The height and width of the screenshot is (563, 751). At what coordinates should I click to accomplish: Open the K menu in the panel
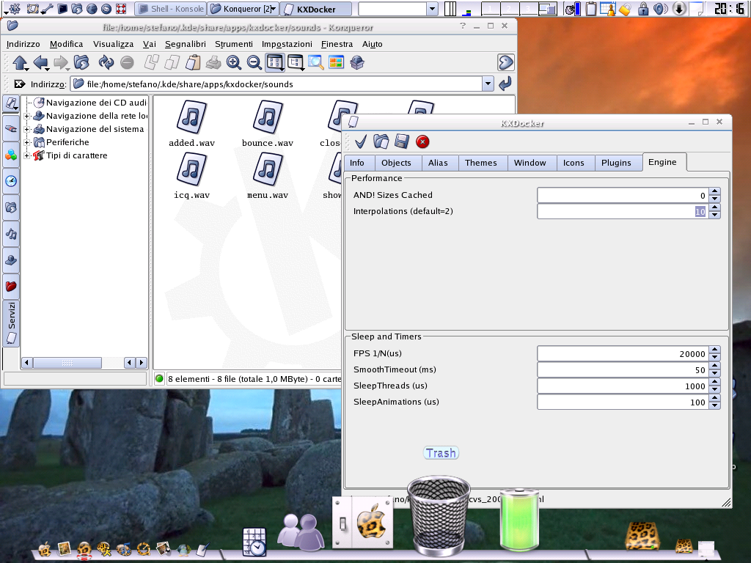tap(13, 9)
